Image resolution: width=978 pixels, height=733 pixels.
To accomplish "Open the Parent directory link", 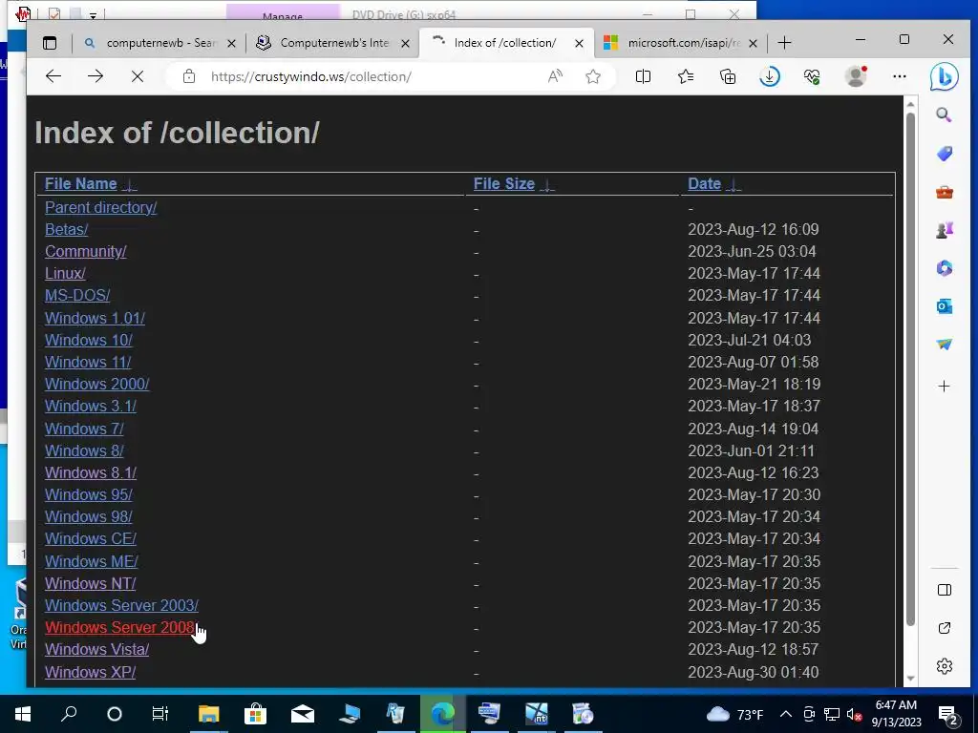I will tap(100, 207).
